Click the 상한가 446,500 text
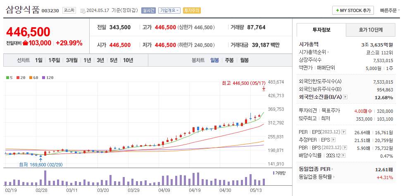Image resolution: width=402 pixels, height=196 pixels. click(196, 27)
